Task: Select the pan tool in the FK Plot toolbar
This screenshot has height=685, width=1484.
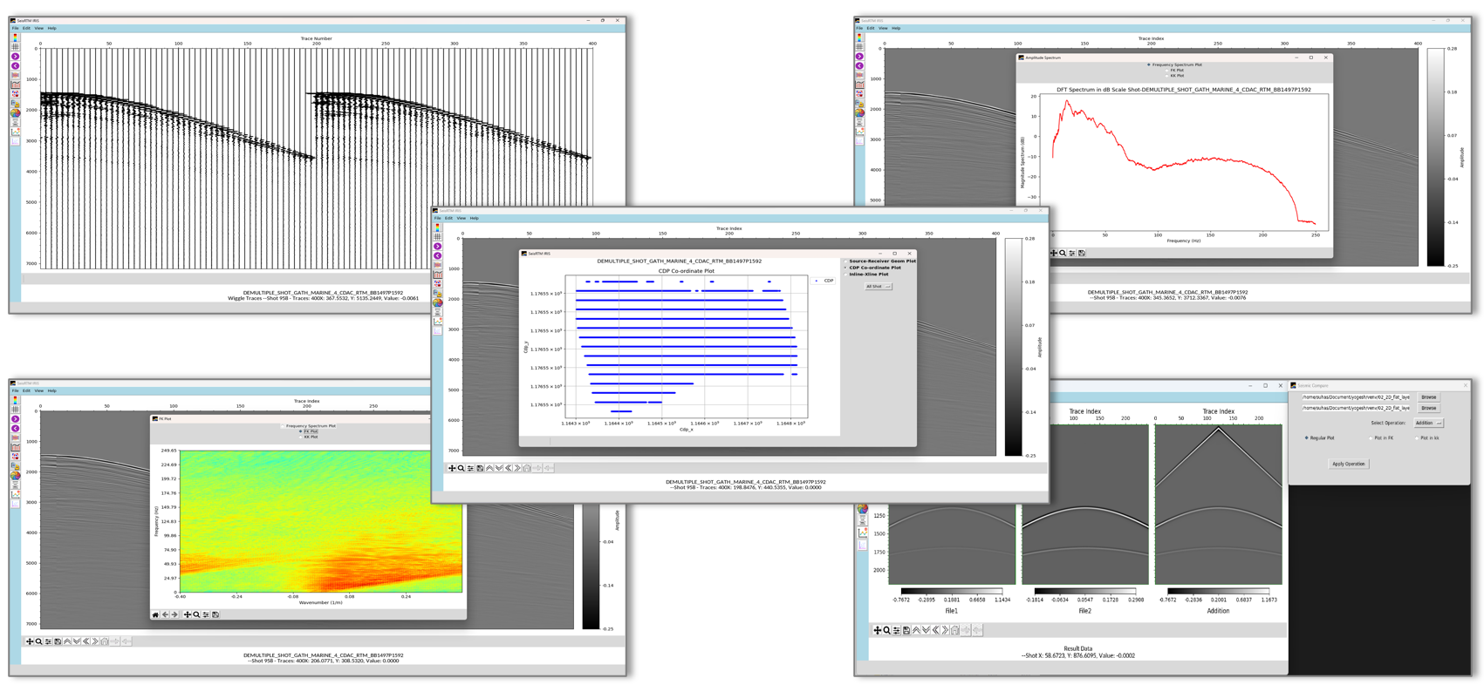Action: [187, 614]
